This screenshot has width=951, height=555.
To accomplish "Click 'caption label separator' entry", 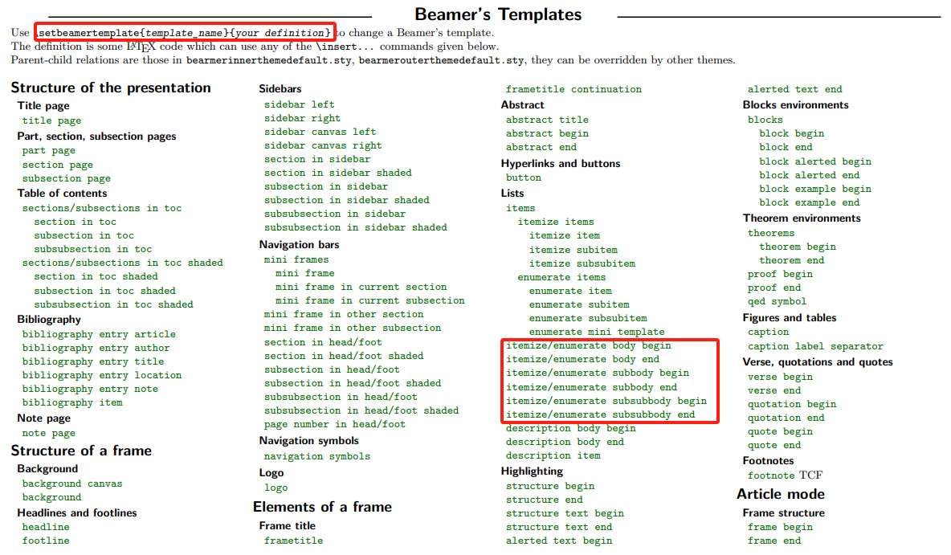I will click(x=815, y=346).
